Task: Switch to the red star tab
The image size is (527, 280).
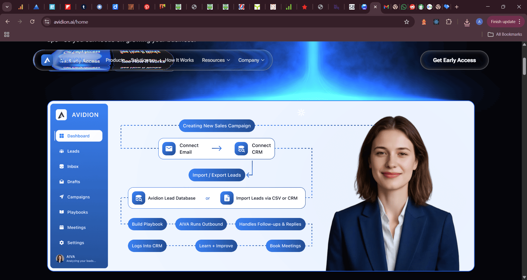Action: [304, 7]
